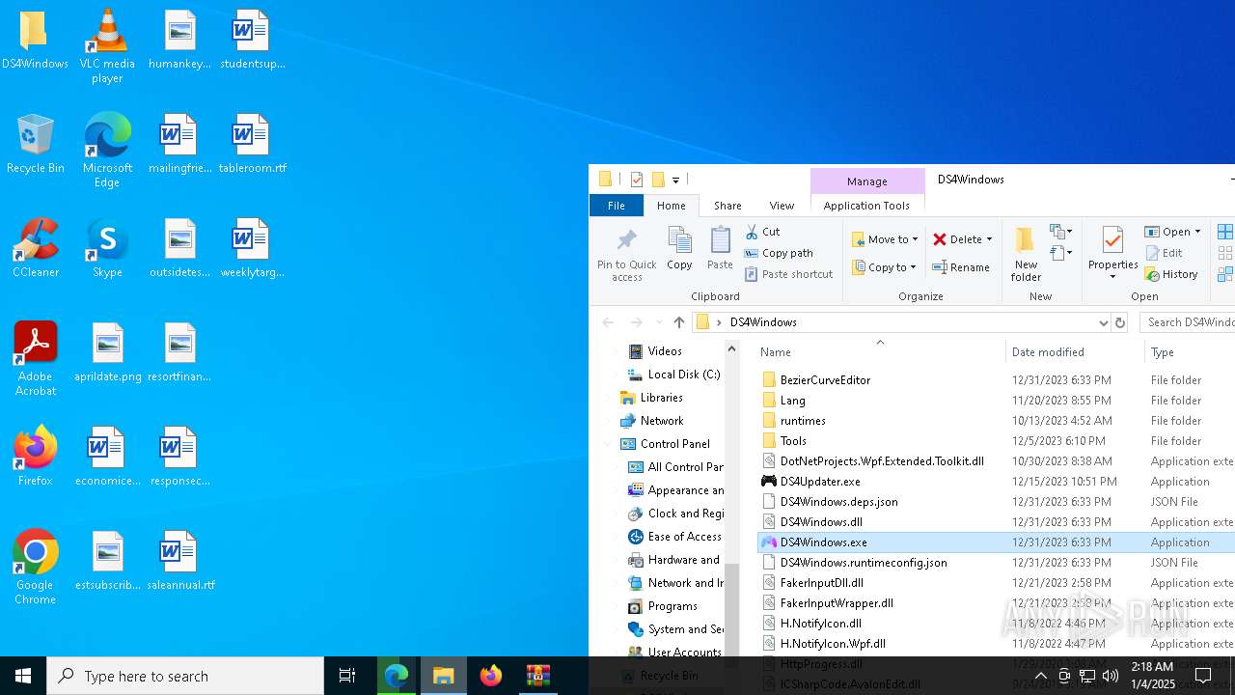This screenshot has width=1235, height=695.
Task: Select Local Disk (C:) in the navigation pane
Action: (673, 375)
